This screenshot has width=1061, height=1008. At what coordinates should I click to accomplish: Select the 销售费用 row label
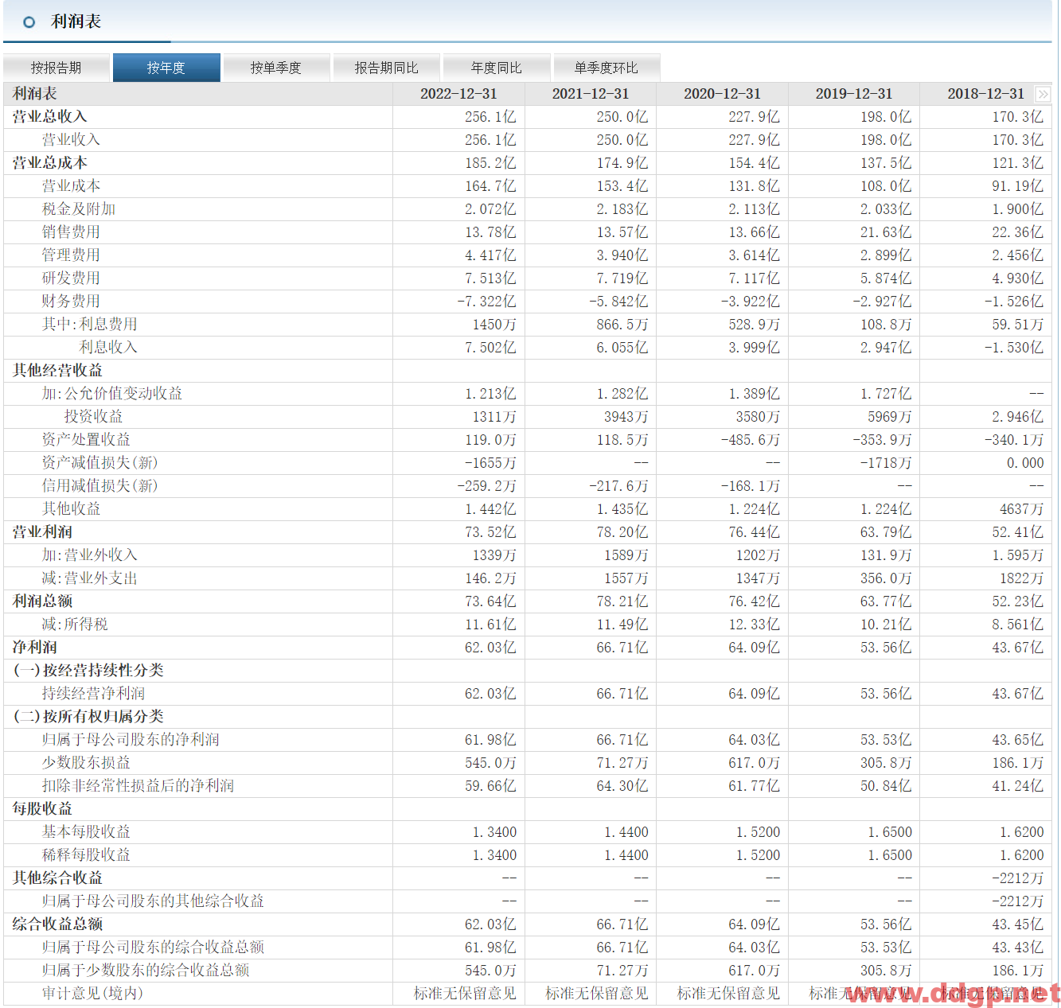71,232
